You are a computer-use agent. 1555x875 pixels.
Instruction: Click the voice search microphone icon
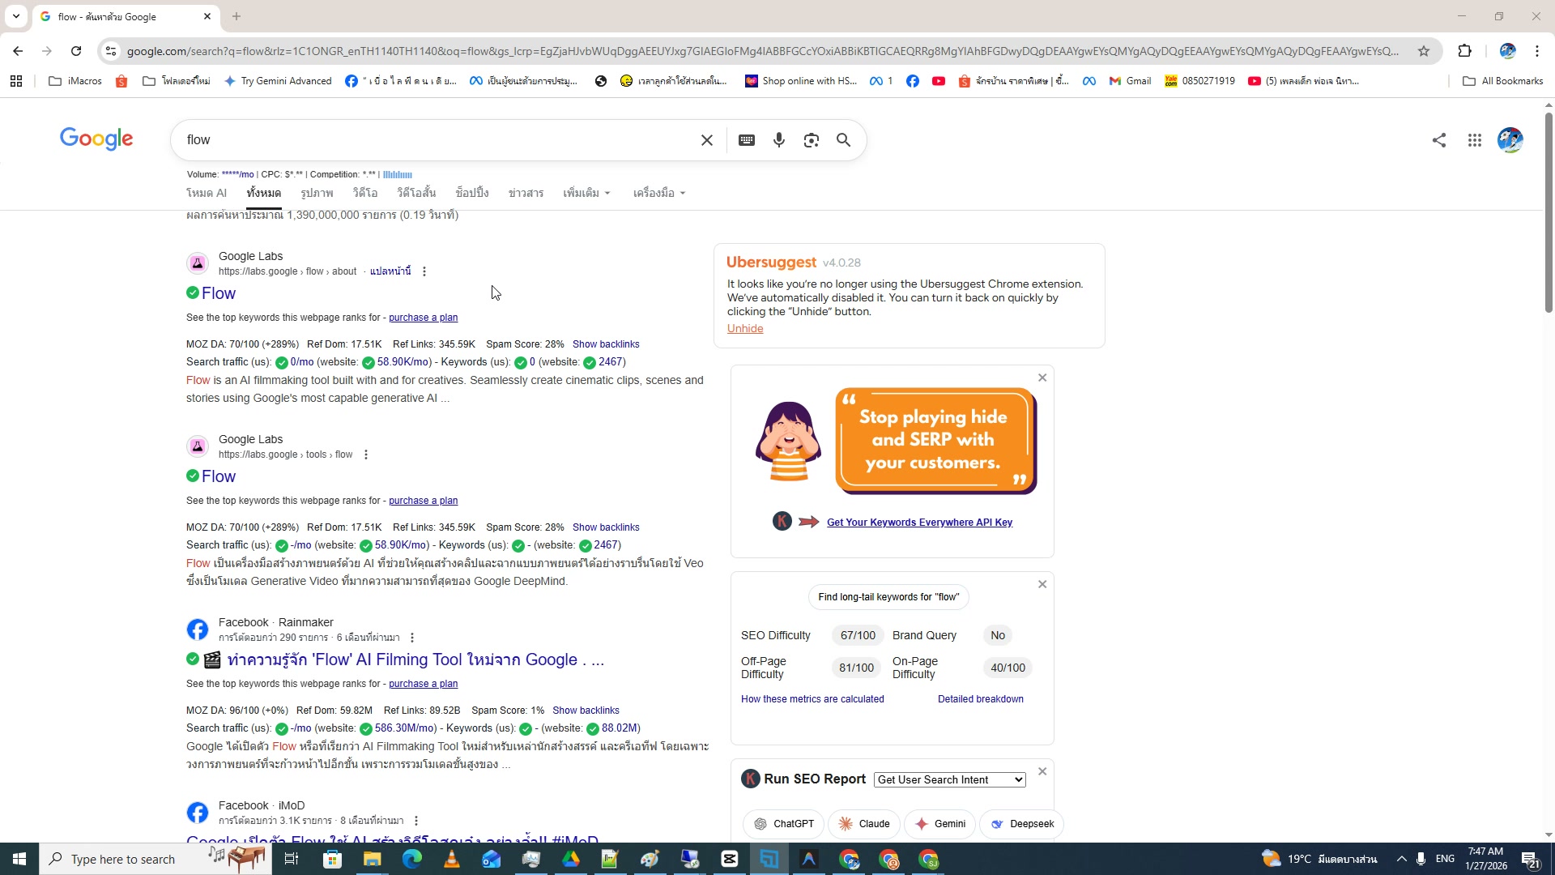[778, 139]
